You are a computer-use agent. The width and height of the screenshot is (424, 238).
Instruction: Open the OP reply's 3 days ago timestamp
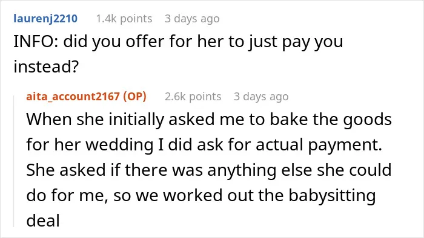(x=261, y=96)
